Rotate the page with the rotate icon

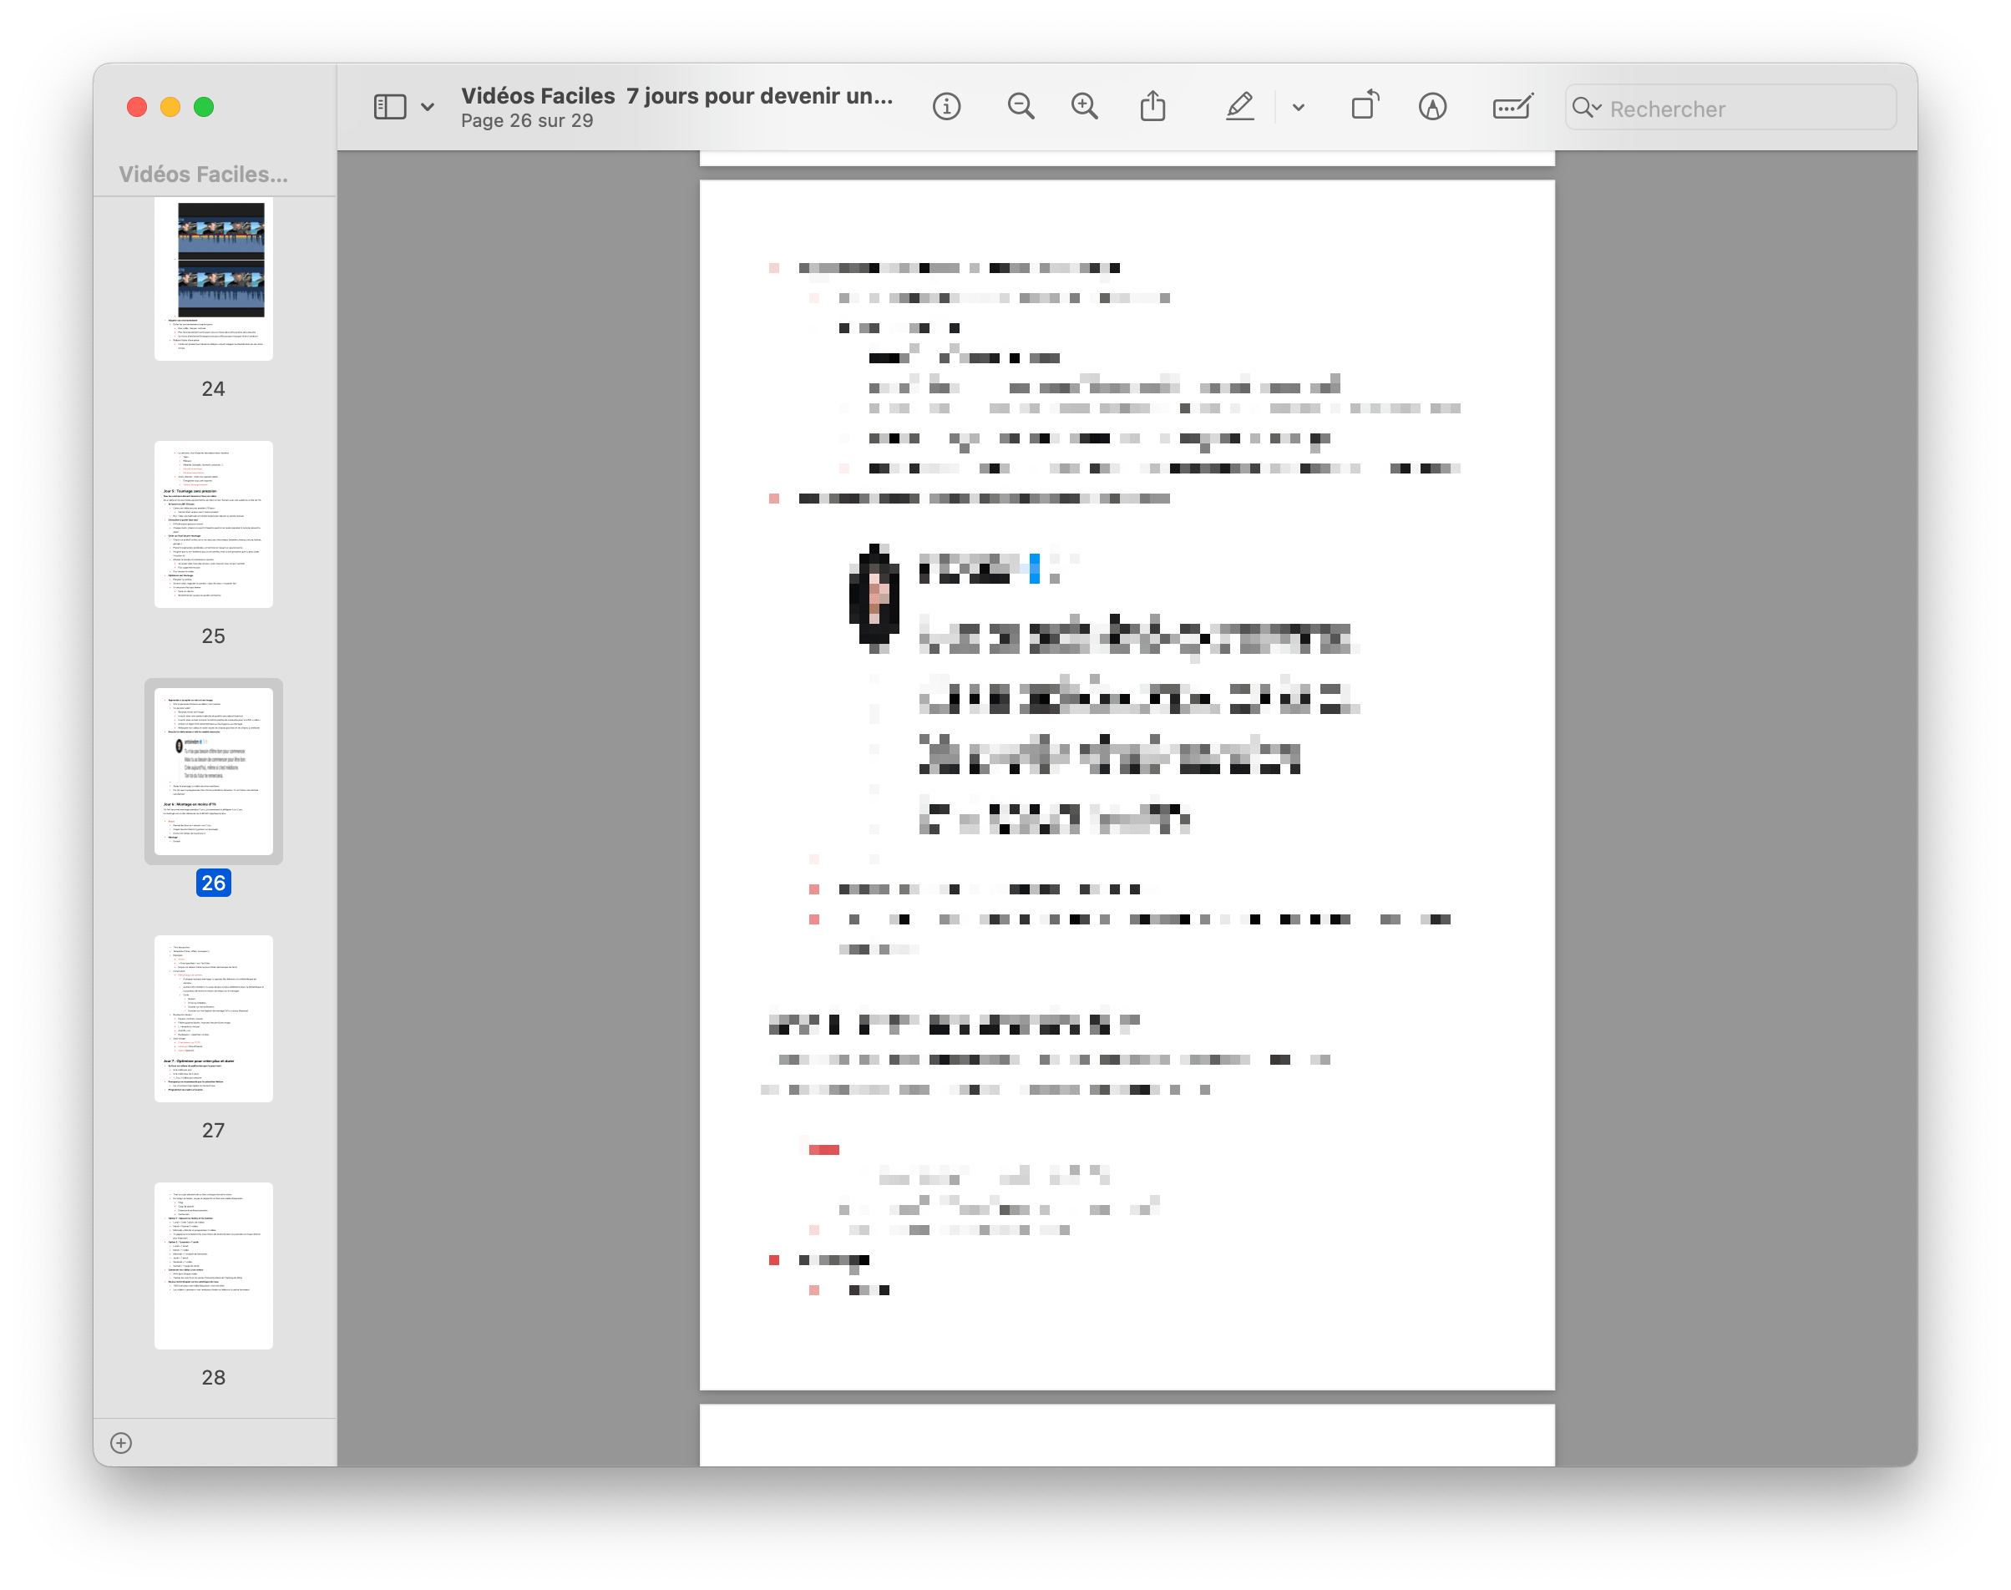(1365, 107)
